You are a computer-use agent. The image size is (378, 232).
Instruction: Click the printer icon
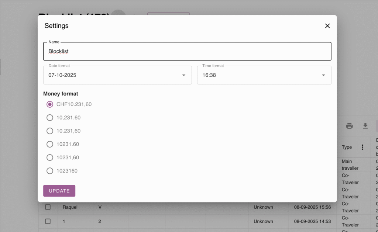point(349,126)
